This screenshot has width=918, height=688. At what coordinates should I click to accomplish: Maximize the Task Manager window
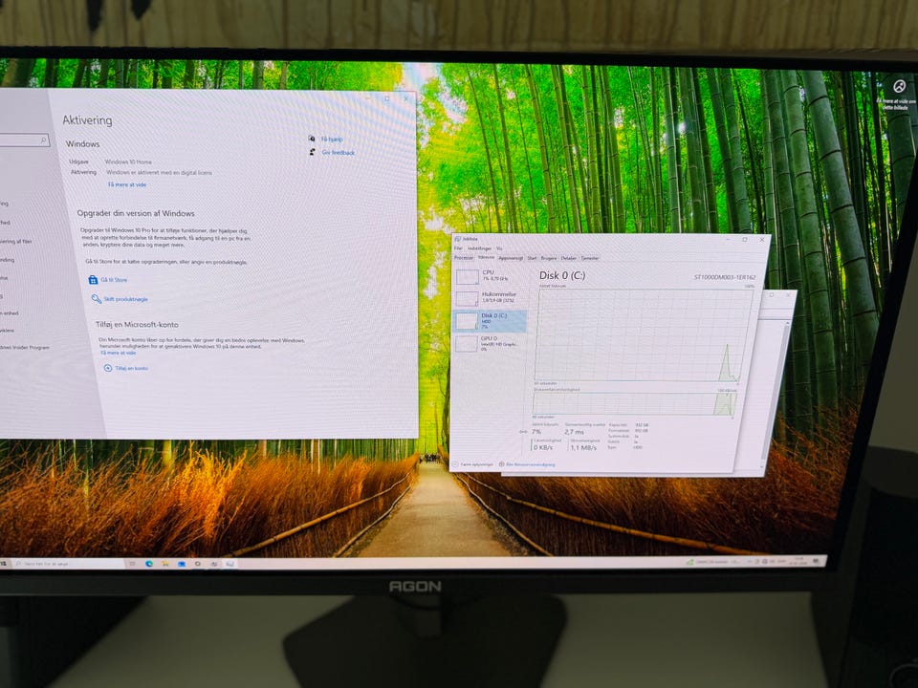pyautogui.click(x=744, y=239)
